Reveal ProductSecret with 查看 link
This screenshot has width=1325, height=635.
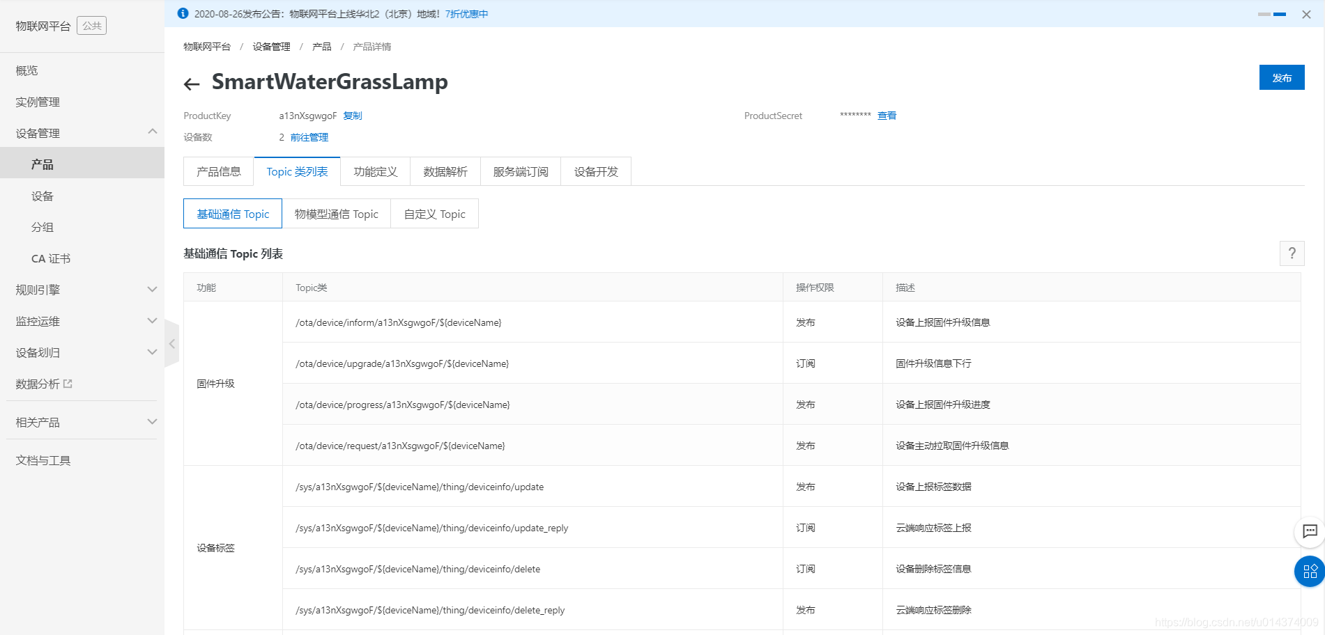click(887, 116)
